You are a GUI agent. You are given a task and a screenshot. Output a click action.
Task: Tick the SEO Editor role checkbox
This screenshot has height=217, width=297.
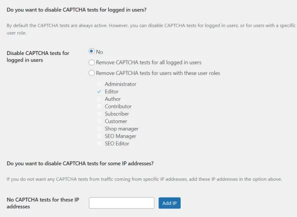[100, 144]
